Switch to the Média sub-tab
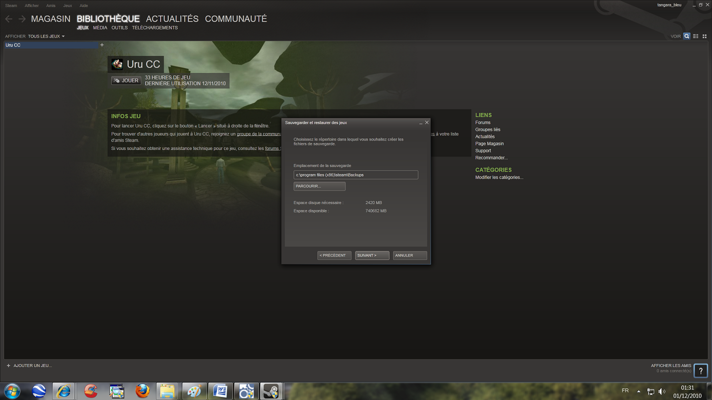Image resolution: width=712 pixels, height=400 pixels. pyautogui.click(x=100, y=28)
